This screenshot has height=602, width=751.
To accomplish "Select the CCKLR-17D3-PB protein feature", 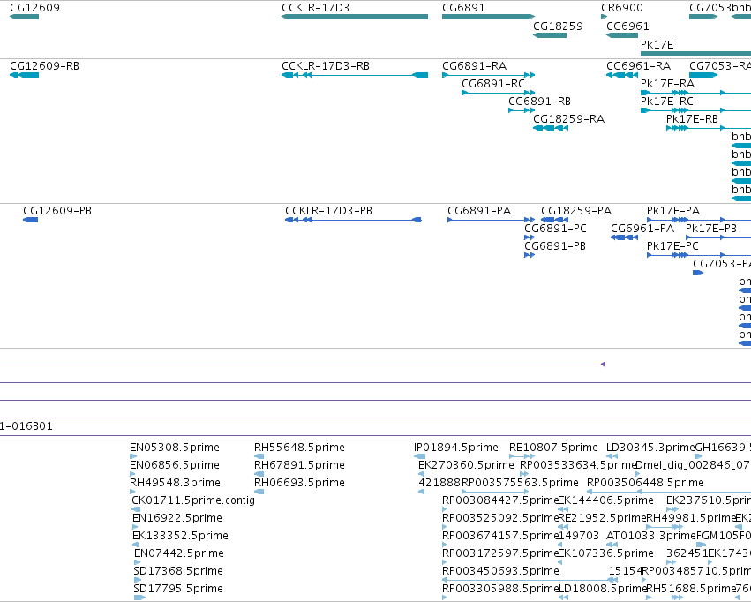I will tap(353, 220).
